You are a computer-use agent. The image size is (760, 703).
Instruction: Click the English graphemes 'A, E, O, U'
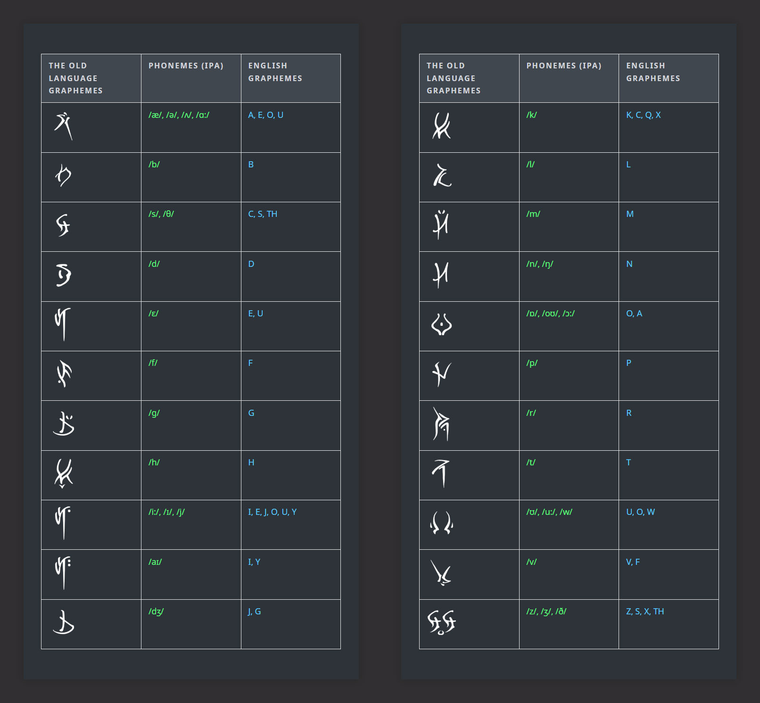point(266,115)
